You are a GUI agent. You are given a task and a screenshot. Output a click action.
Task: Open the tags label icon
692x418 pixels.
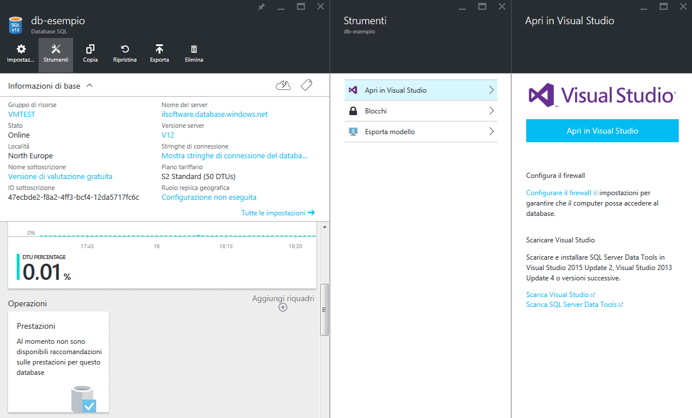[x=306, y=86]
